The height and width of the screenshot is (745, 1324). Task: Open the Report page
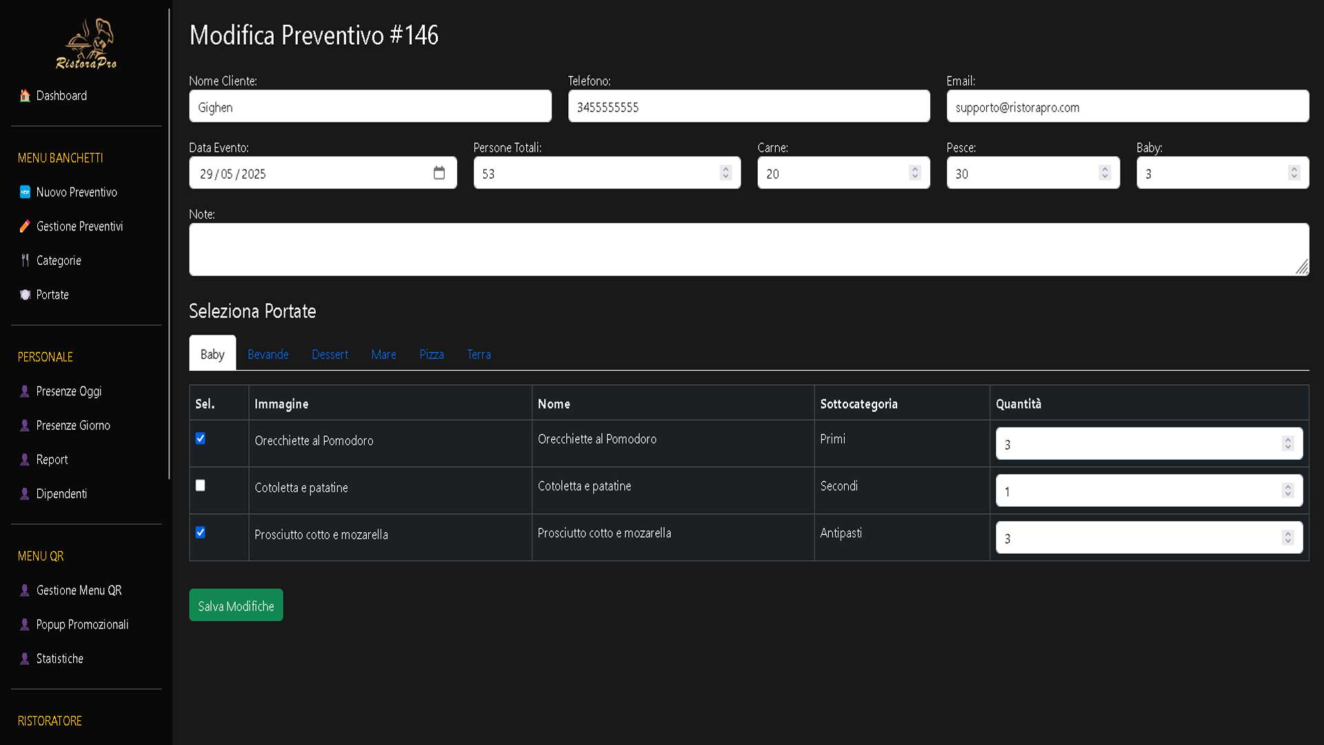pyautogui.click(x=52, y=459)
